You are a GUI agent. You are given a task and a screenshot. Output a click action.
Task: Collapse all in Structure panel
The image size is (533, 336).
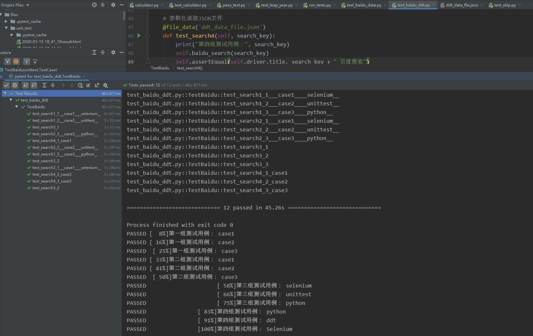103,52
